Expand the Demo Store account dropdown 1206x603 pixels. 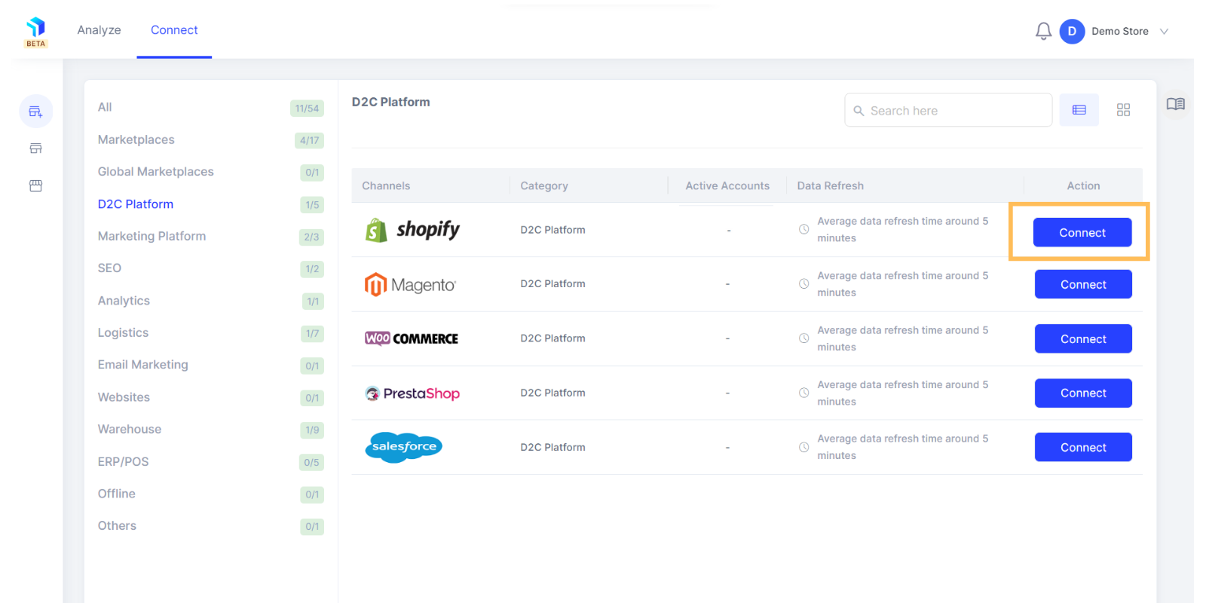(1164, 32)
